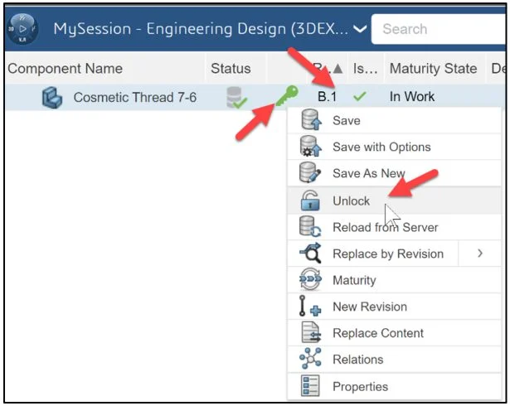Choose Save from context menu
Viewport: 510px width, 406px height.
tap(394, 121)
